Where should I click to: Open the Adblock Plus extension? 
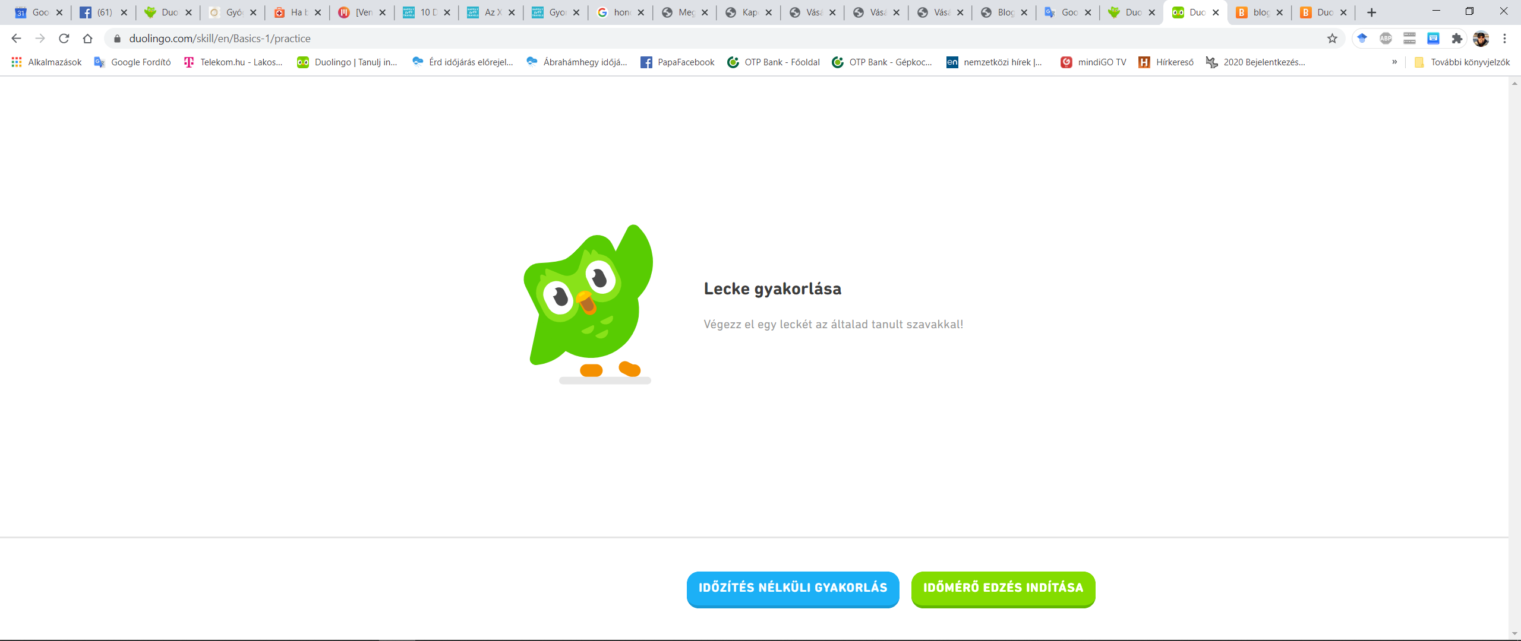click(x=1386, y=39)
